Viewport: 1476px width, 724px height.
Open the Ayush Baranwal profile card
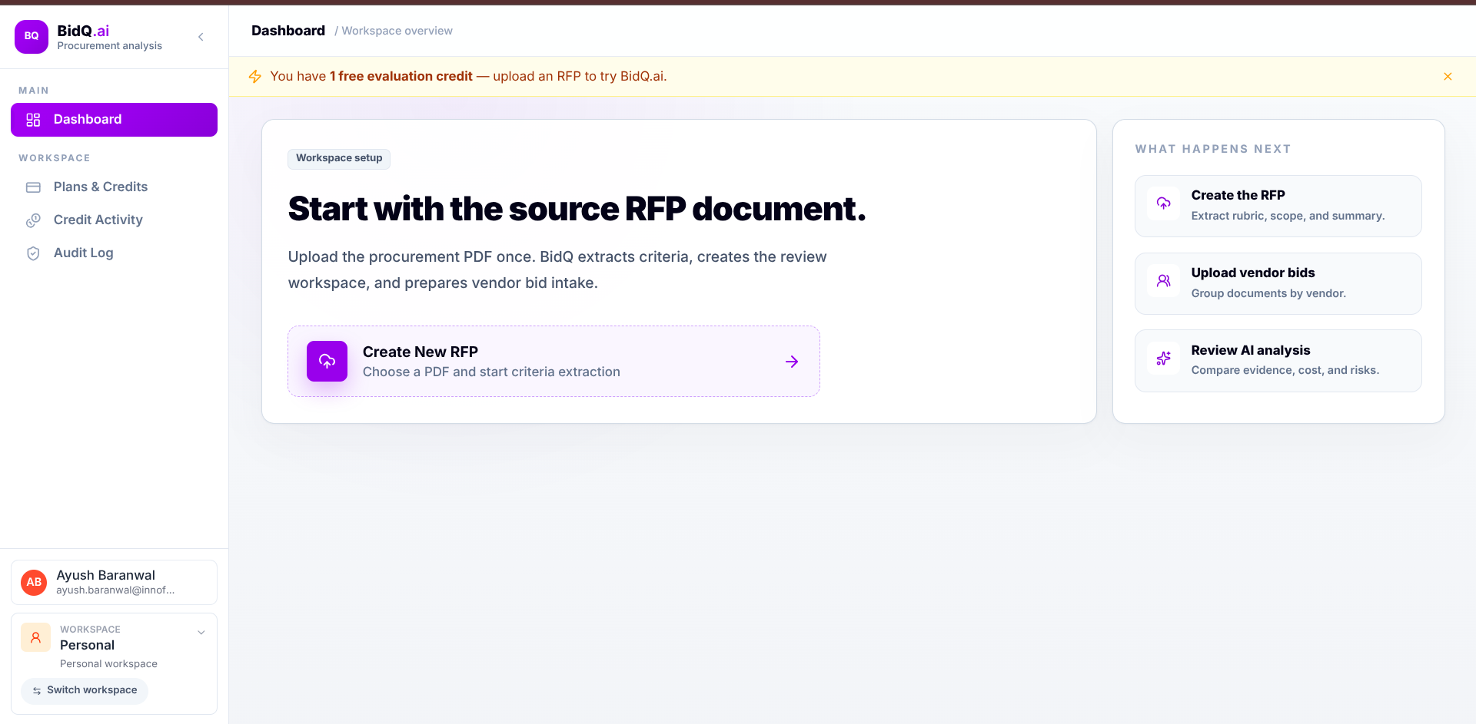click(x=114, y=583)
